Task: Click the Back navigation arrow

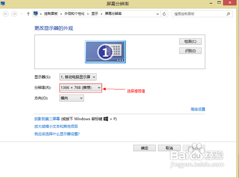Action: 6,14
